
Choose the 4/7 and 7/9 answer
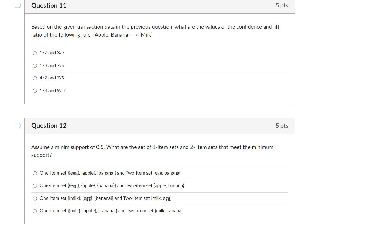coord(35,78)
